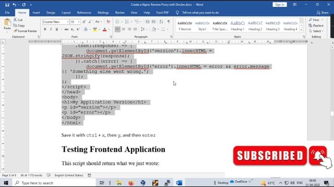The height and width of the screenshot is (187, 334).
Task: Clear all formatting icon
Action: 108,22
